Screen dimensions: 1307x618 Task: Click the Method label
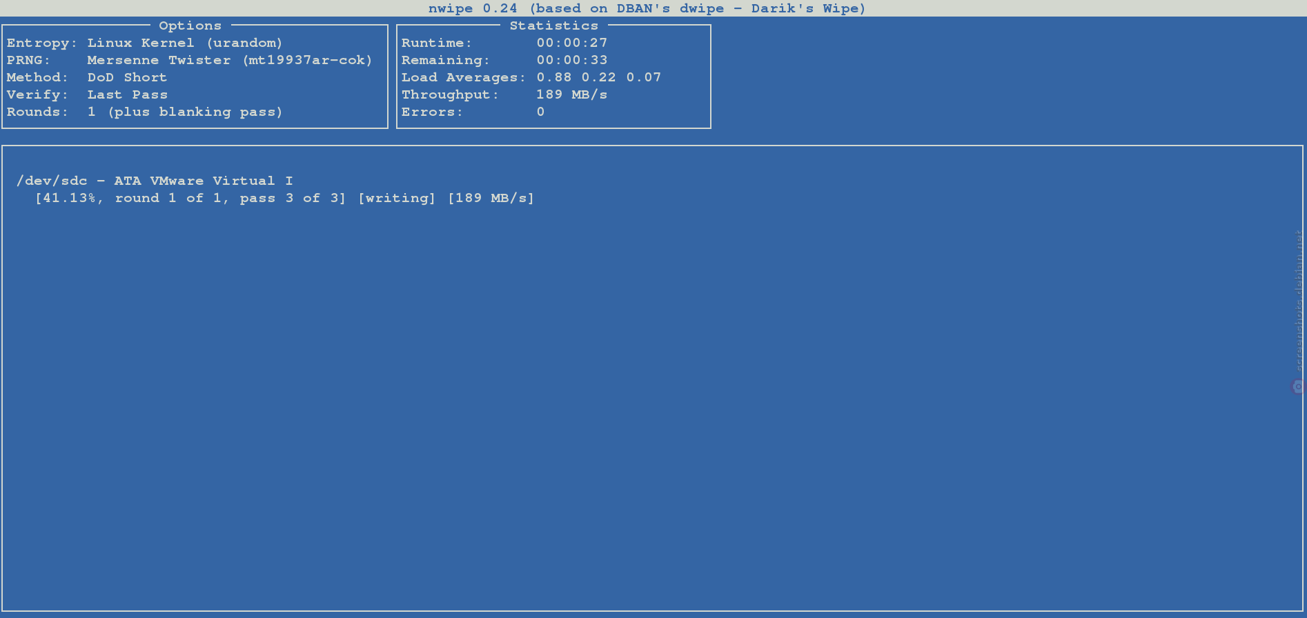coord(37,77)
